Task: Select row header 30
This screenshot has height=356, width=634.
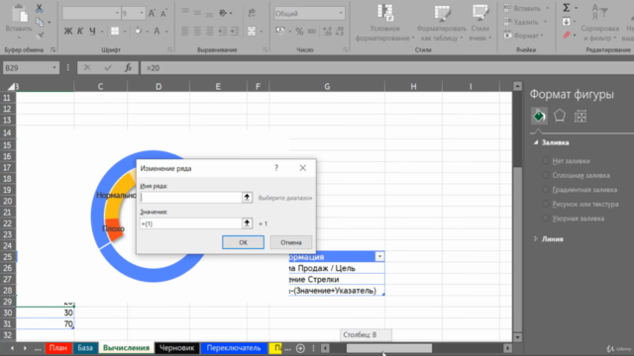Action: click(x=7, y=312)
